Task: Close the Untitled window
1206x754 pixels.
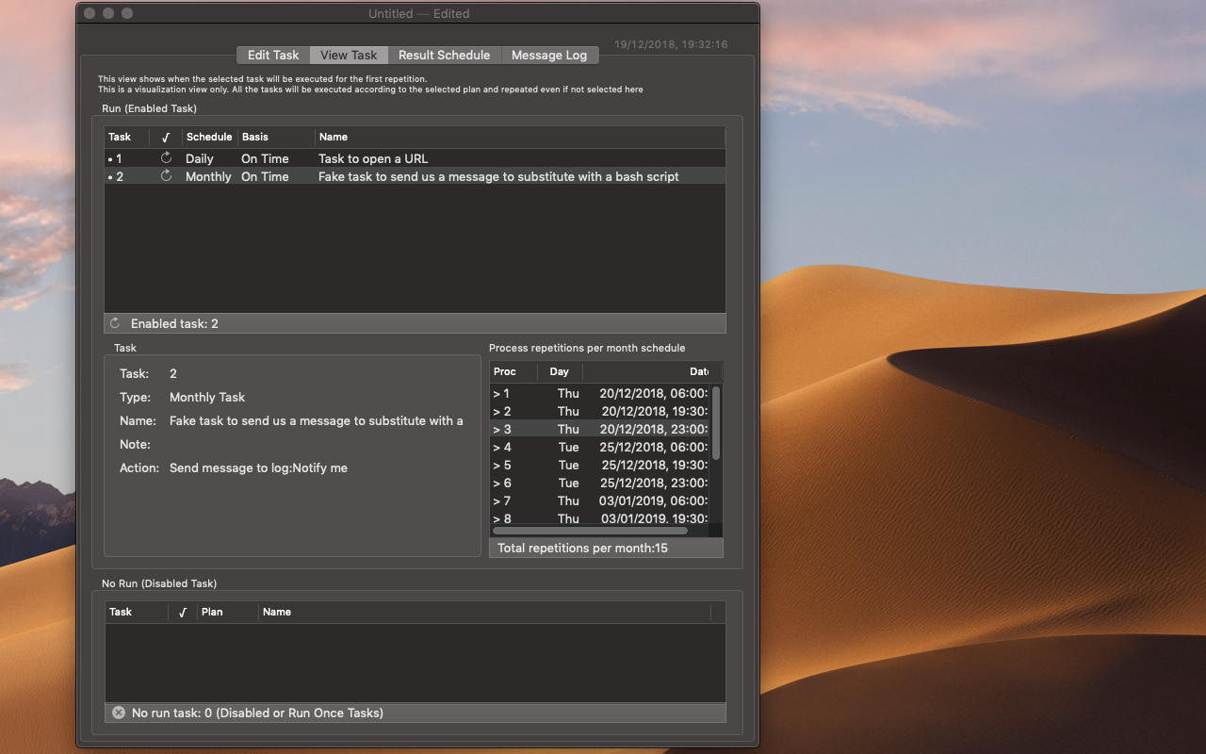Action: coord(90,13)
